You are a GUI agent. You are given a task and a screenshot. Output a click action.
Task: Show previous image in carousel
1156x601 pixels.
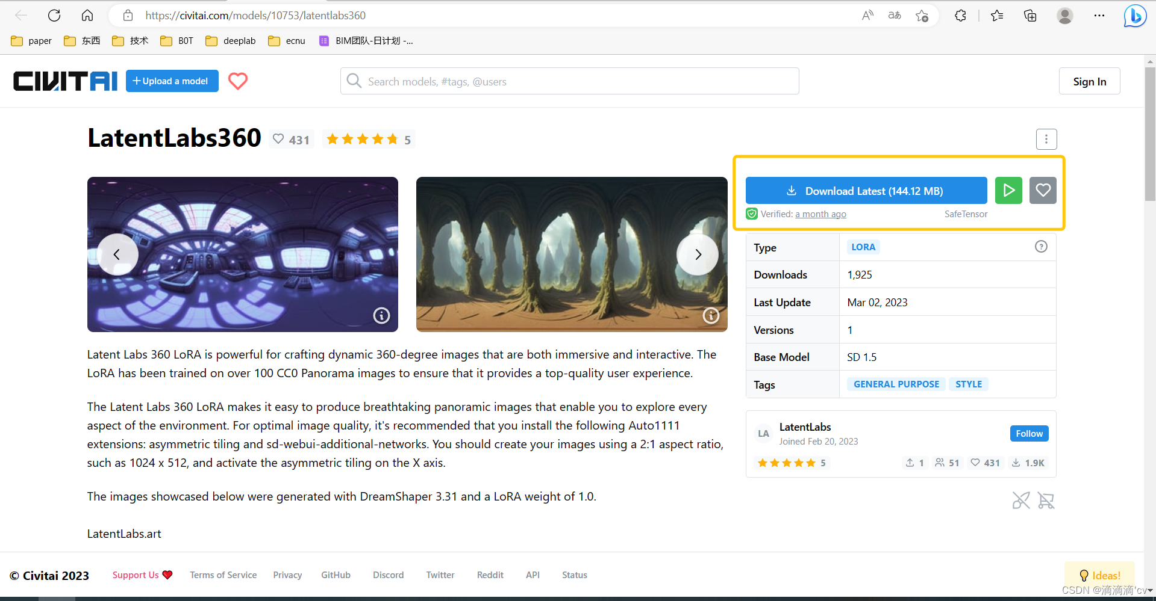[x=117, y=254]
